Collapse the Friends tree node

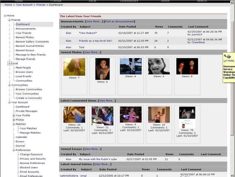[x=10, y=20]
